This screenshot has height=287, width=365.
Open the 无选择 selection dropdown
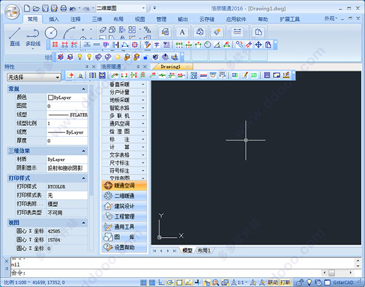(x=33, y=77)
